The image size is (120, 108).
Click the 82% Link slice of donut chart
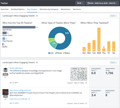[67, 33]
